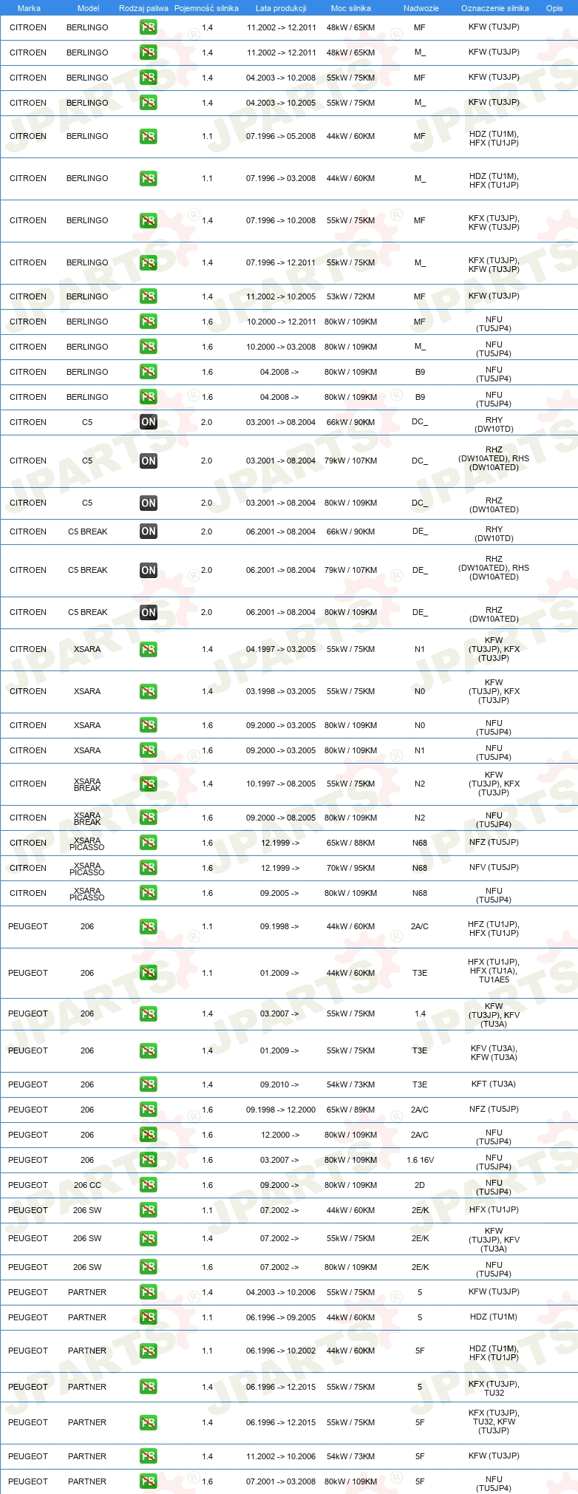Click the Marka column header
Screen dimensions: 578x1494
[x=29, y=8]
